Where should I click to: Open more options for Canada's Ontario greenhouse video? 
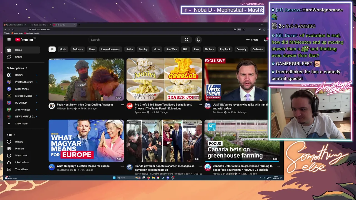[278, 166]
